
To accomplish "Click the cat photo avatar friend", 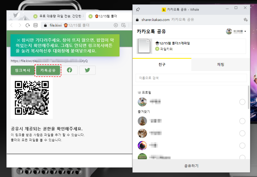I will click(142, 133).
